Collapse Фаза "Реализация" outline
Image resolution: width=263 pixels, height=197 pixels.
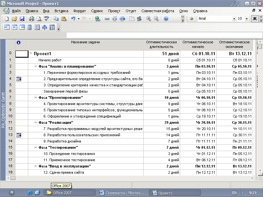click(x=36, y=122)
